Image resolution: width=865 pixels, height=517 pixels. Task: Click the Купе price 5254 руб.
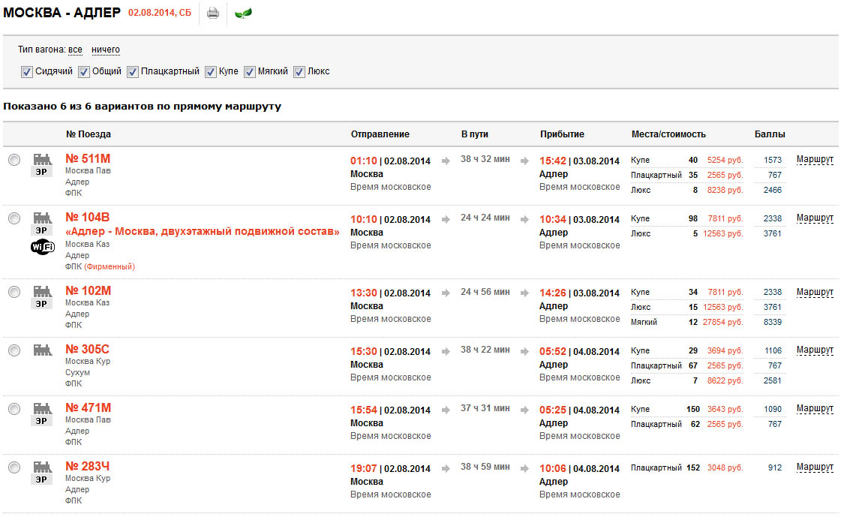(x=725, y=161)
